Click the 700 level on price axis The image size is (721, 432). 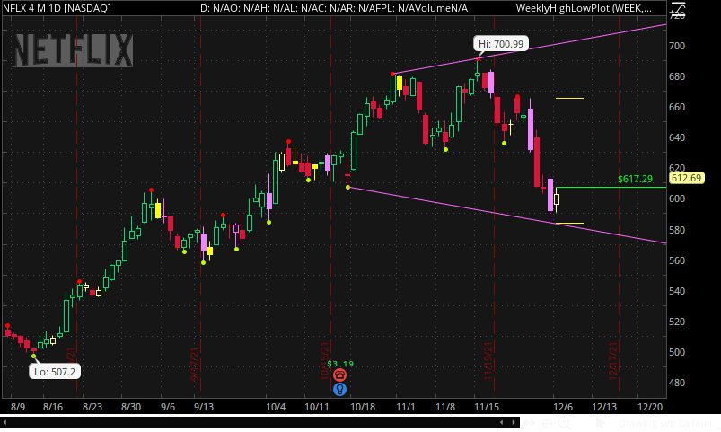point(677,46)
